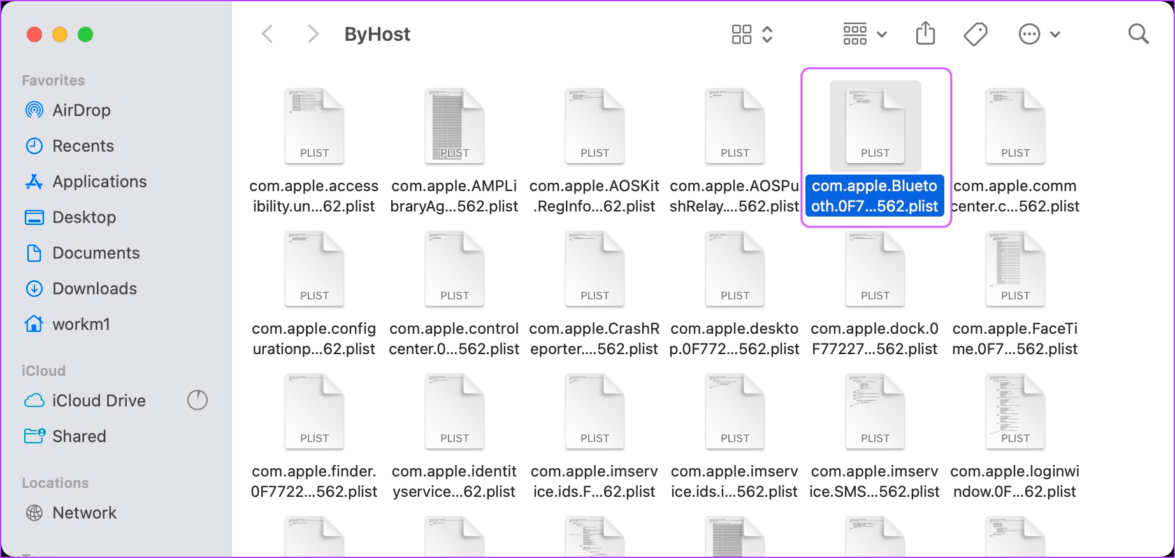Screen dimensions: 1175x558
Task: Select the com.apple.loginwindow plist file
Action: click(x=1015, y=411)
